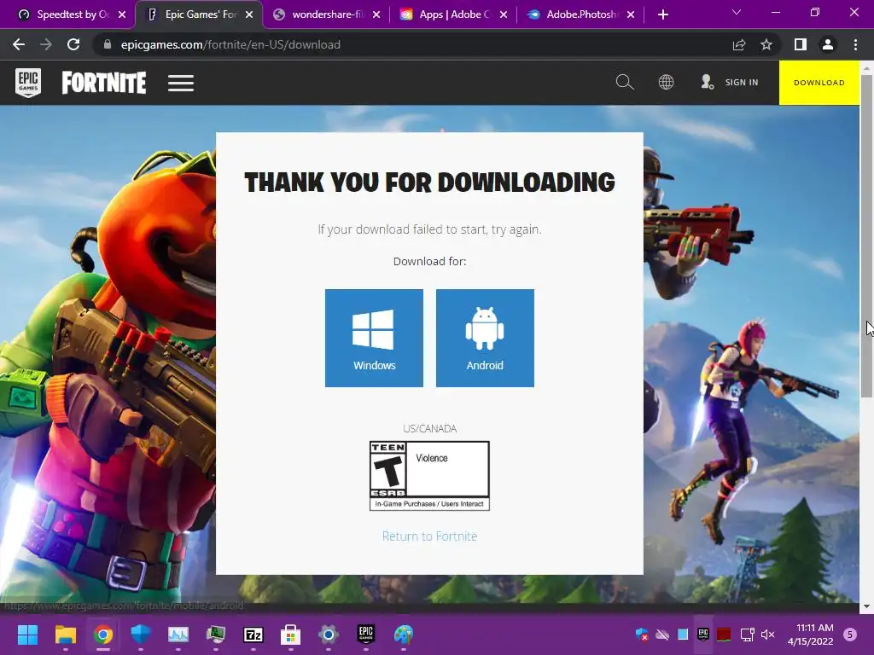
Task: Open Chrome profile icon
Action: click(x=828, y=44)
